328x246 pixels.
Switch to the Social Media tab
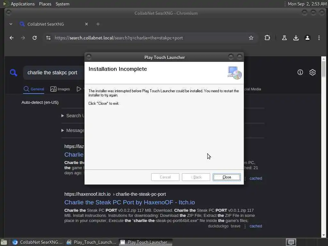point(252,89)
